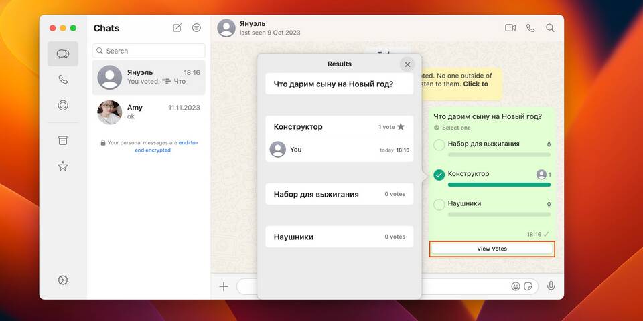Open the Chats section in sidebar
Image resolution: width=643 pixels, height=321 pixels.
(63, 54)
